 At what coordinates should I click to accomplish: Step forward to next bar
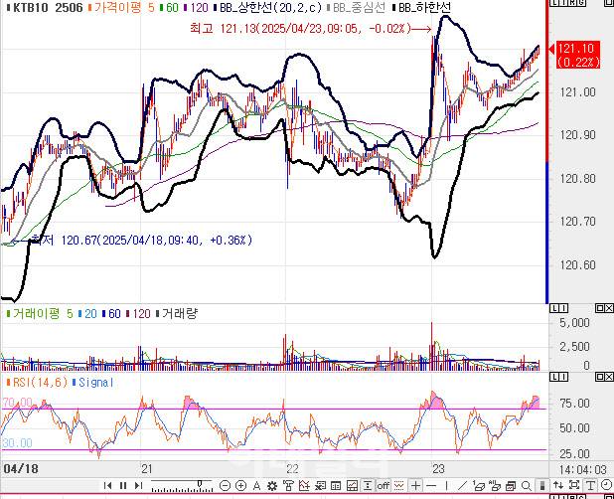click(x=138, y=486)
